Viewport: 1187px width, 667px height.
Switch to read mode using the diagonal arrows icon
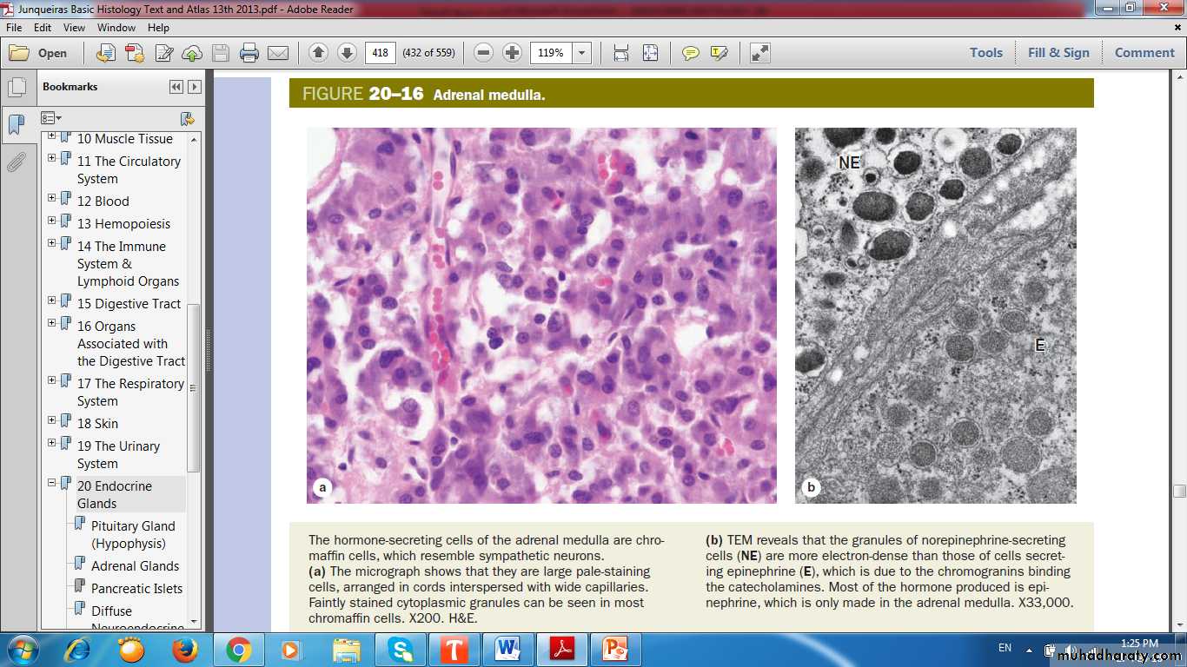760,53
